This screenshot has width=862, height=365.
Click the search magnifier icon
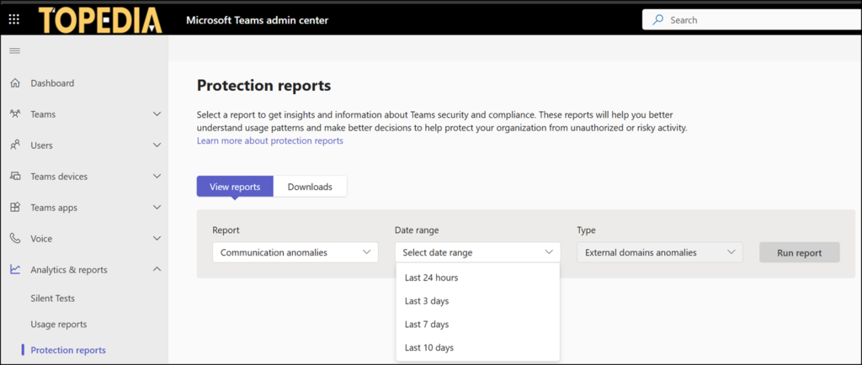pos(657,19)
